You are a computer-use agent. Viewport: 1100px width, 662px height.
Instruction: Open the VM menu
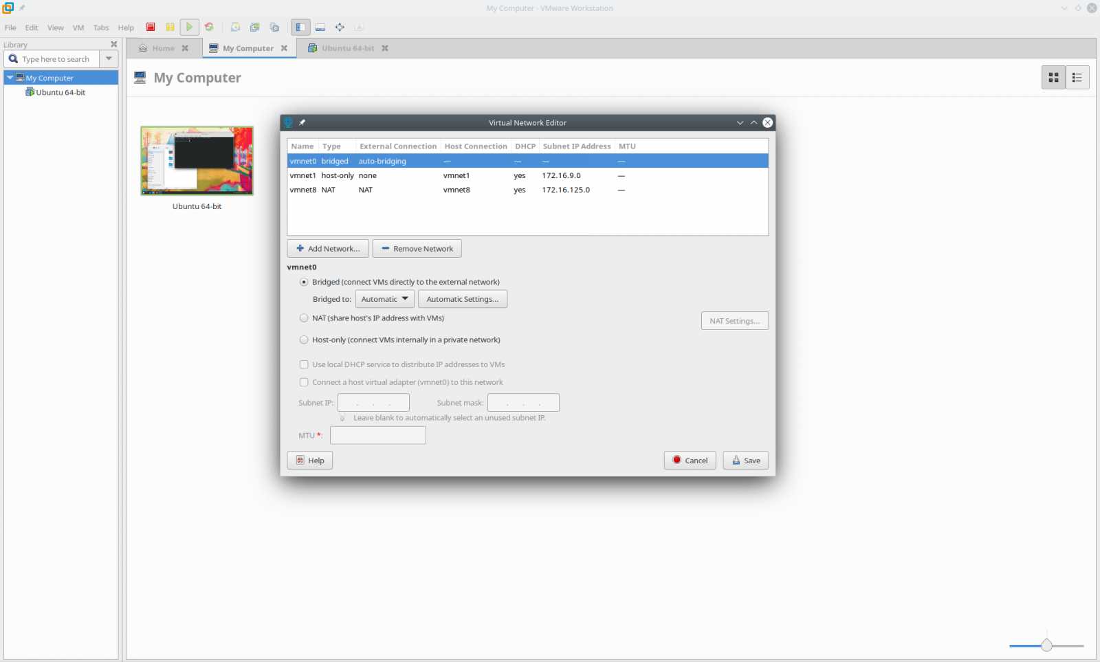click(x=78, y=27)
